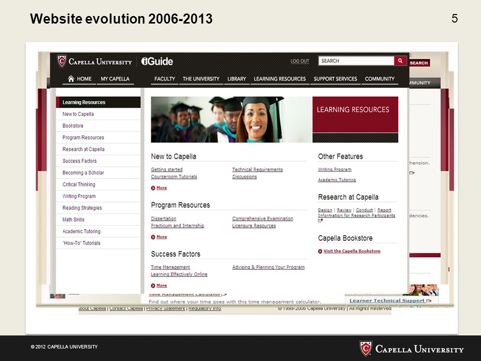Image resolution: width=481 pixels, height=361 pixels.
Task: Open Learning Effectively Online link
Action: [x=179, y=274]
